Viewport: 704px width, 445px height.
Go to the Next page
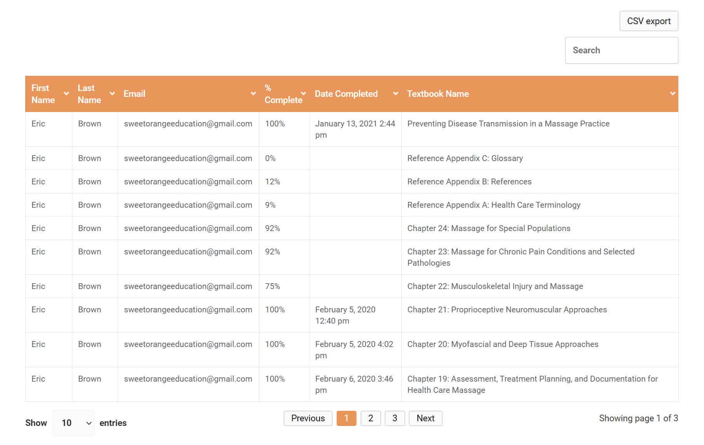click(425, 419)
